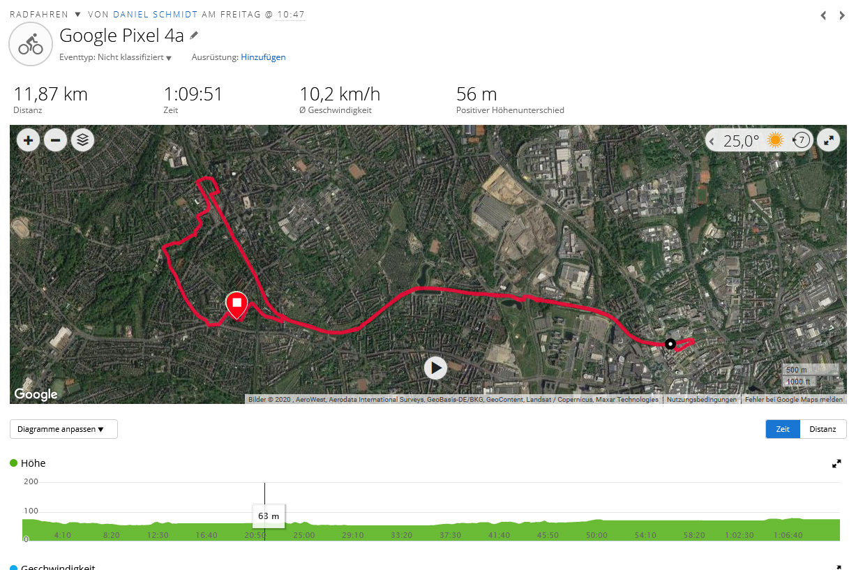Image resolution: width=856 pixels, height=570 pixels.
Task: Open the Radfahren activity type dropdown
Action: tap(77, 15)
